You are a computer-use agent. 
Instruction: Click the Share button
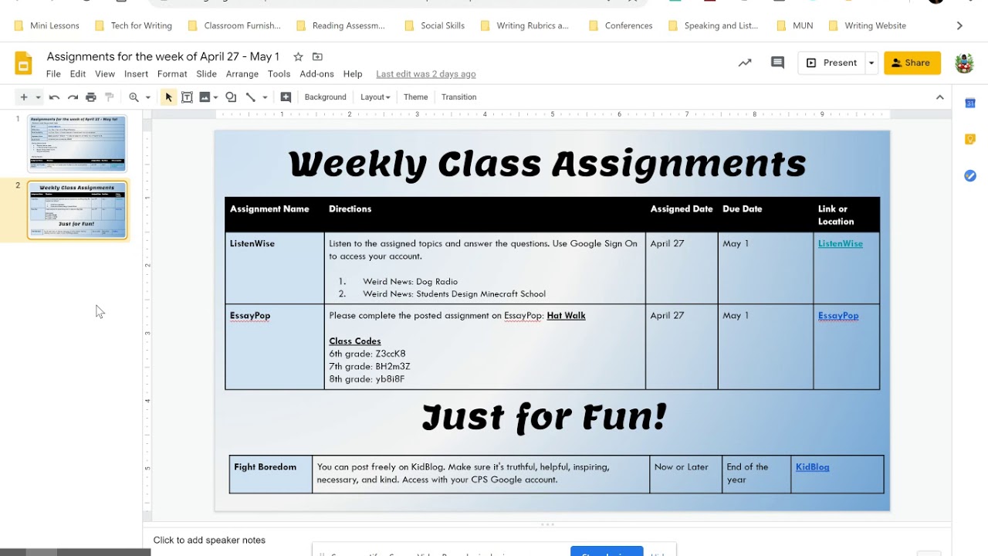(x=912, y=63)
